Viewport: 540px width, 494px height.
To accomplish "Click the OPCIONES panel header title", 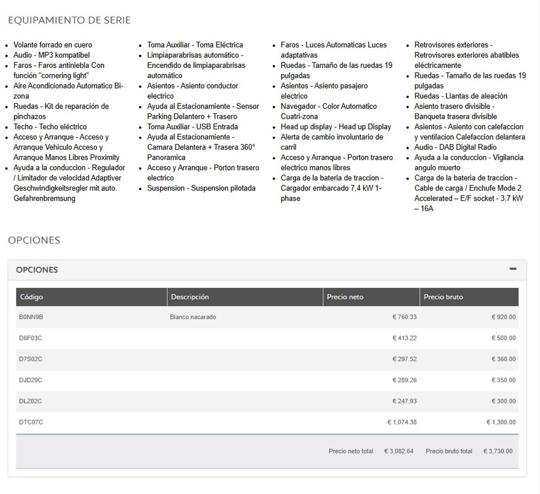I will 37,270.
